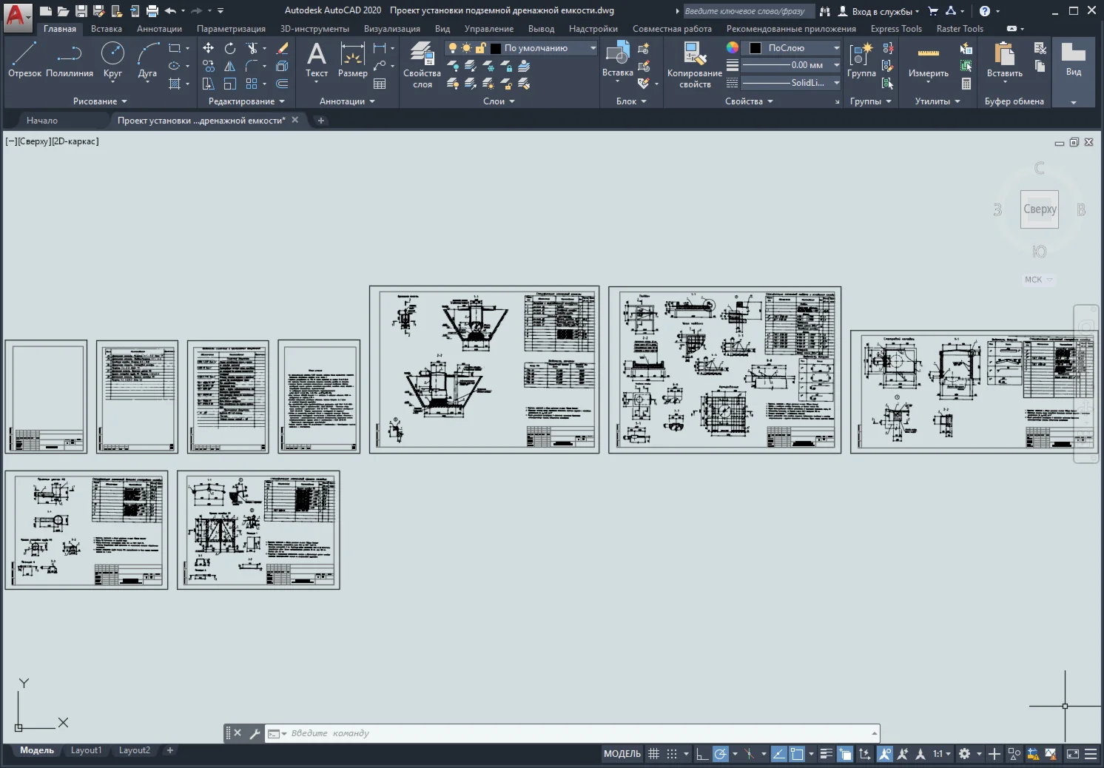This screenshot has width=1104, height=768.
Task: Select the Отрезок (Line) tool
Action: click(x=24, y=59)
